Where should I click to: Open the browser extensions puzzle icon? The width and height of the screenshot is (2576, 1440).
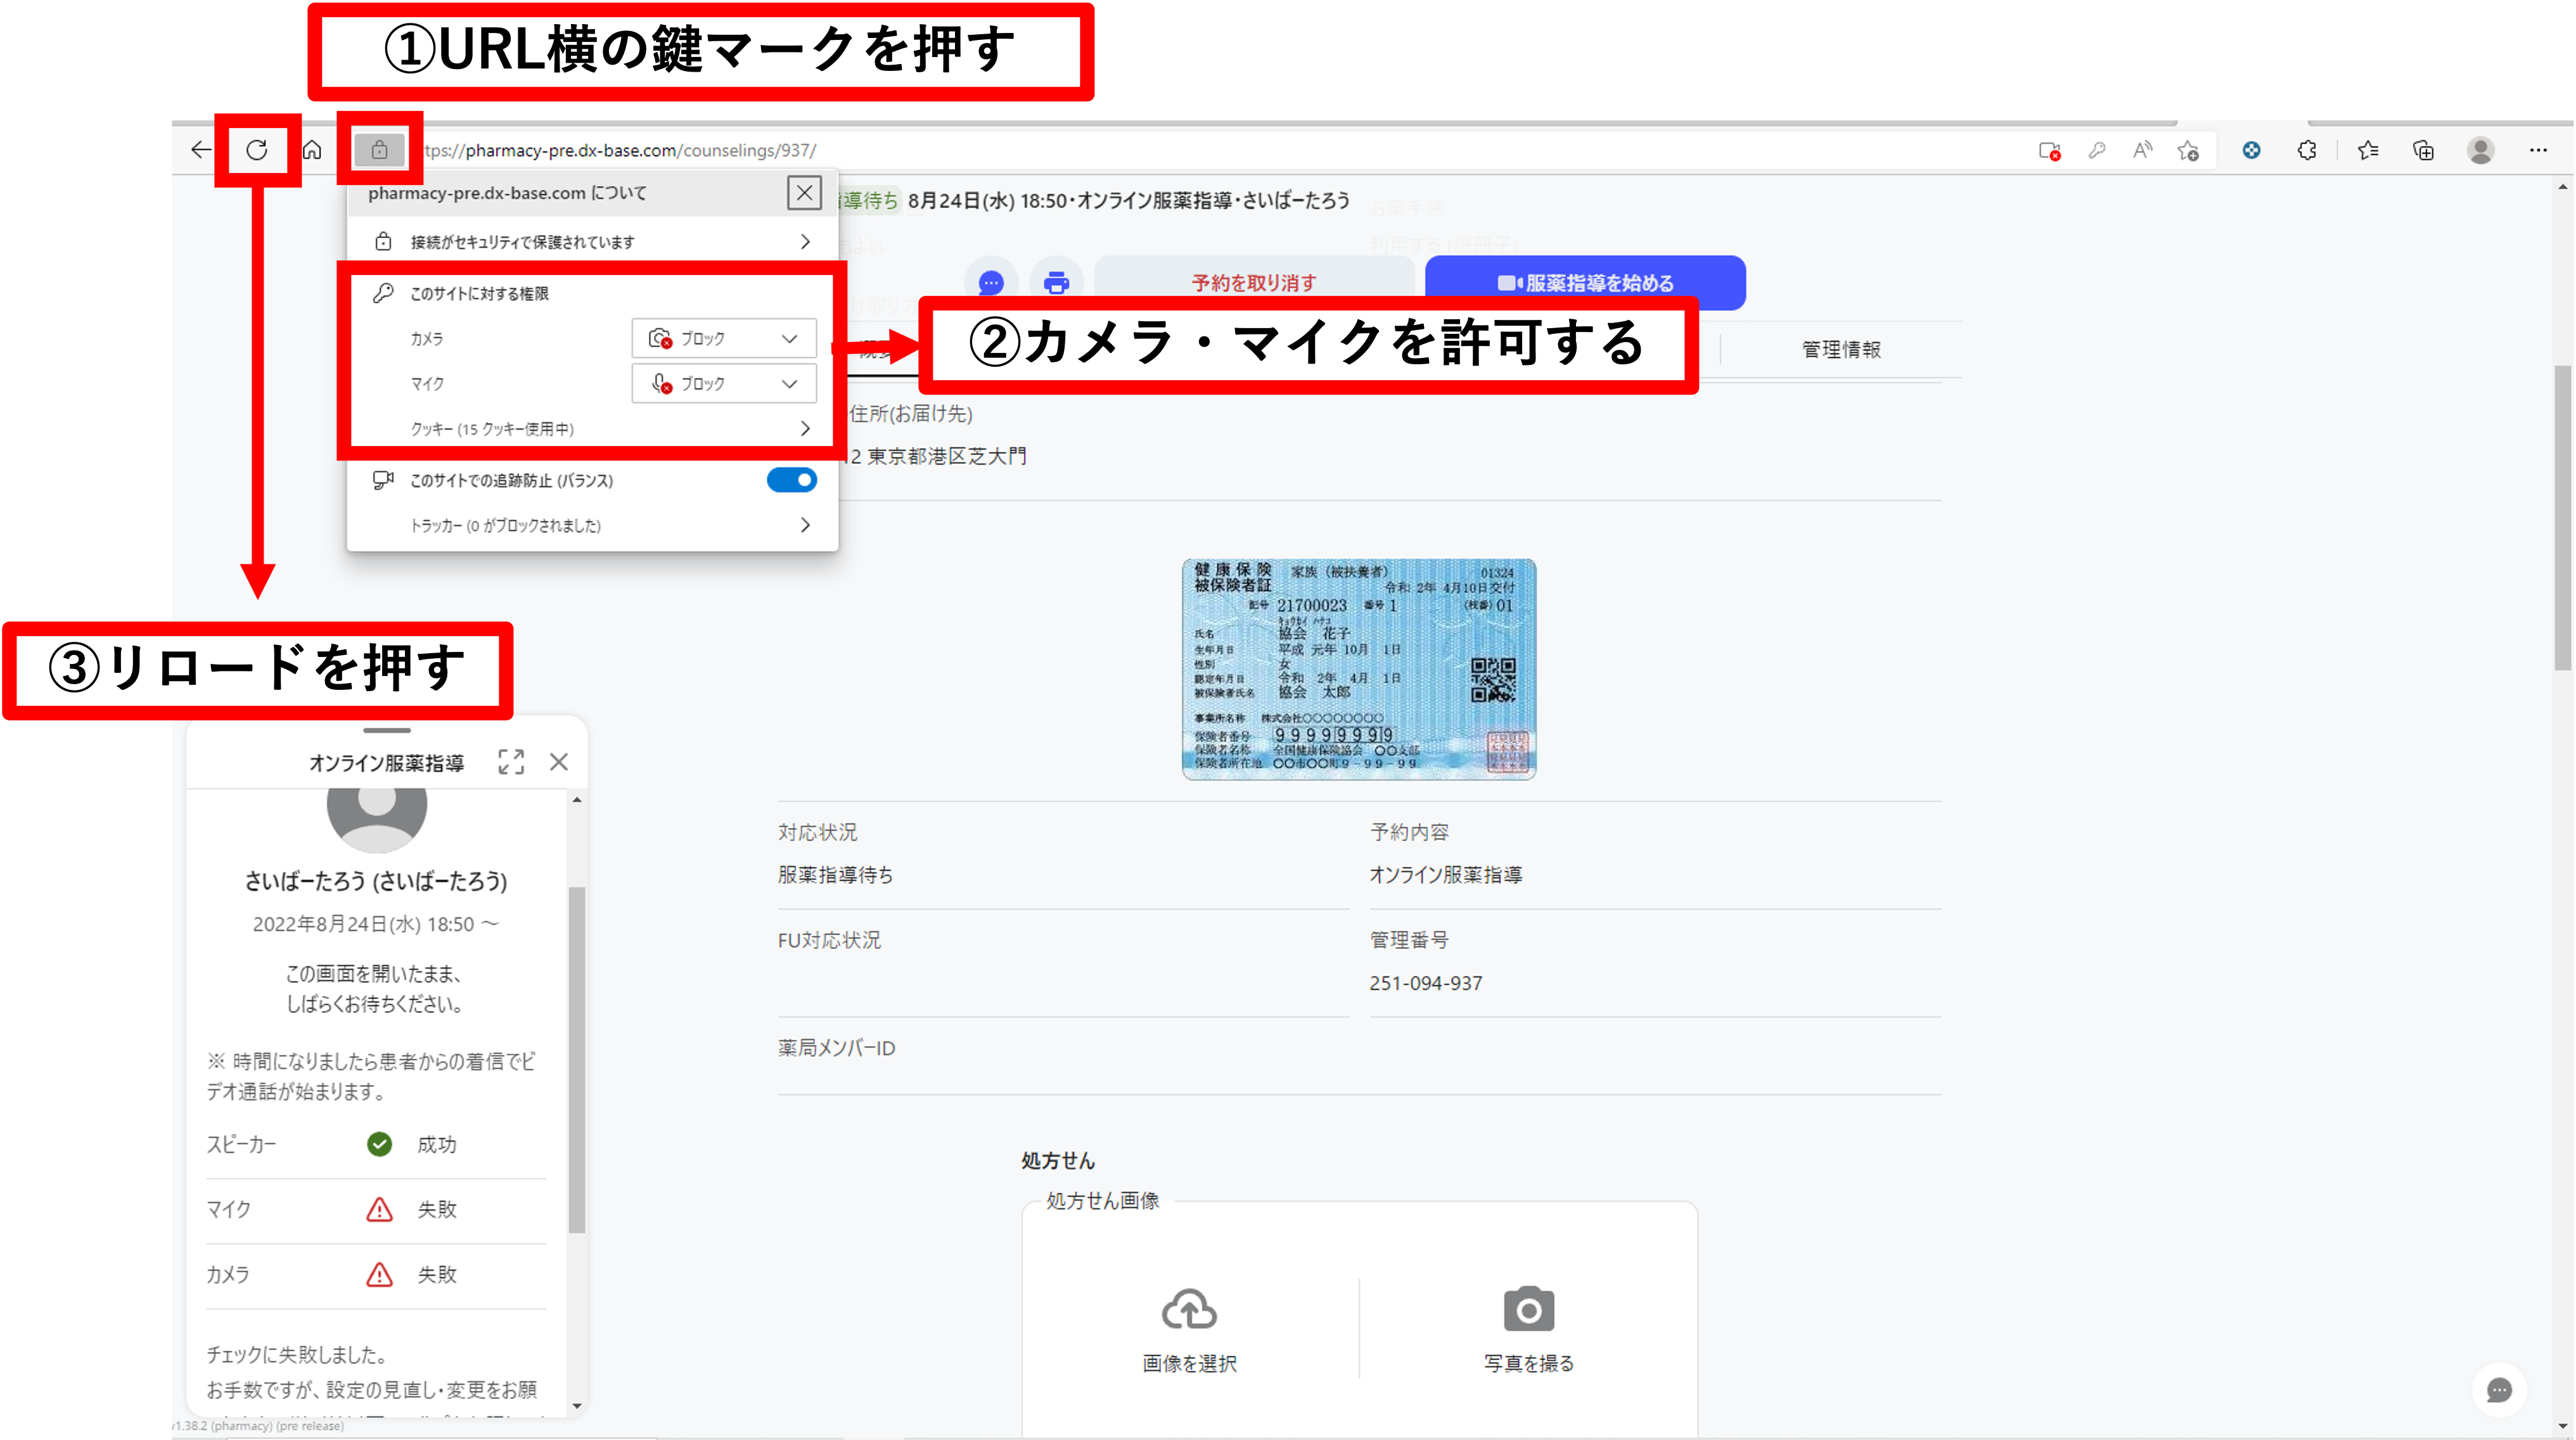coord(2307,150)
